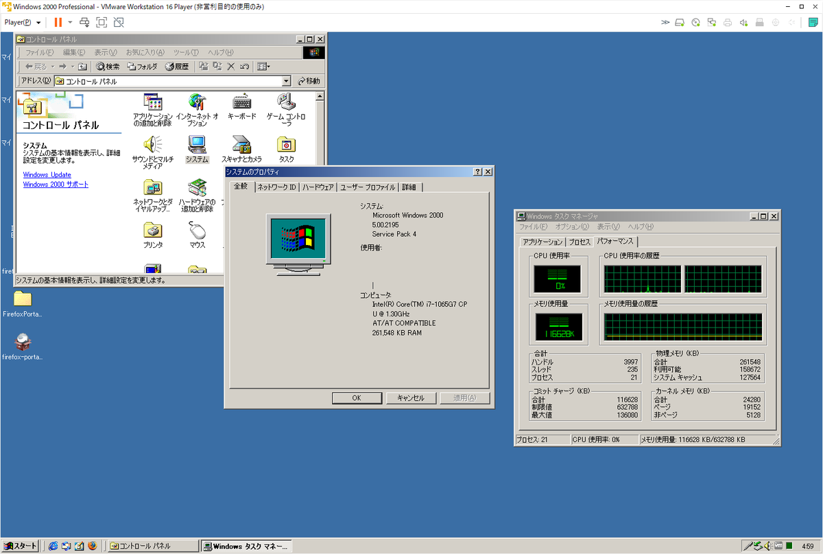Switch to the Hardware (ハードウェア) tab

click(318, 187)
